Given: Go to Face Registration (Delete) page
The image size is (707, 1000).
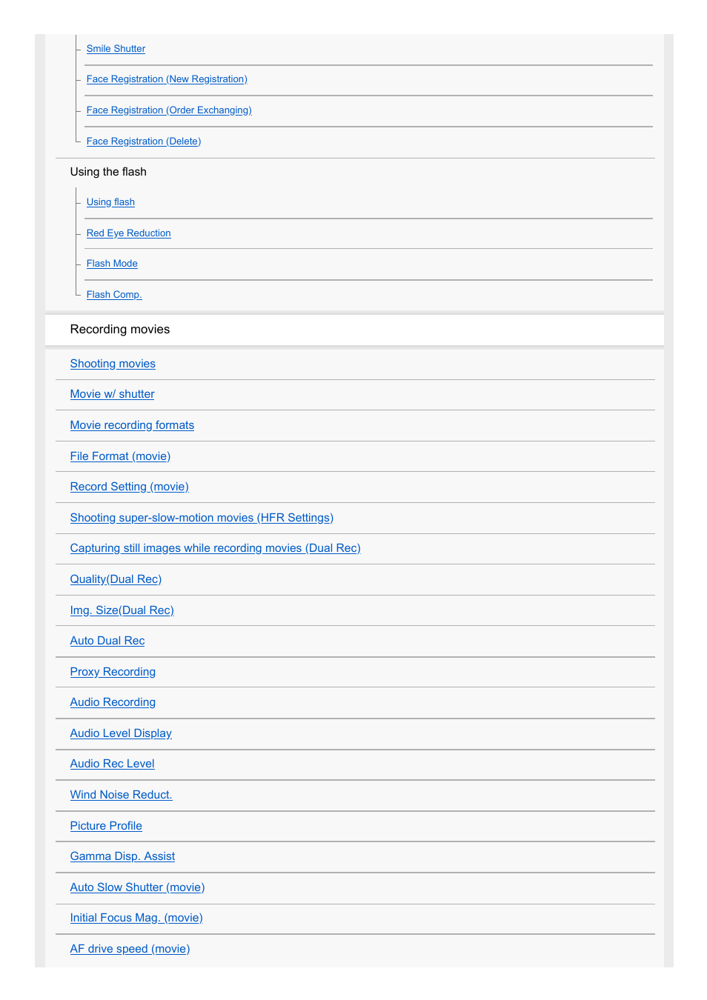Looking at the screenshot, I should [144, 141].
